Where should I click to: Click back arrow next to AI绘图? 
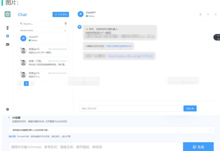(9, 118)
